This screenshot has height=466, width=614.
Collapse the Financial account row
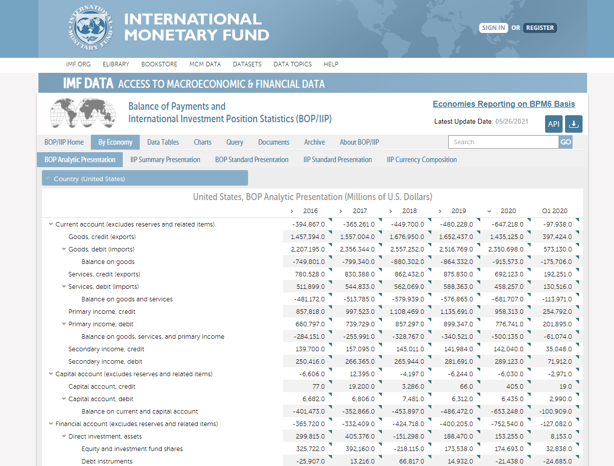(51, 424)
